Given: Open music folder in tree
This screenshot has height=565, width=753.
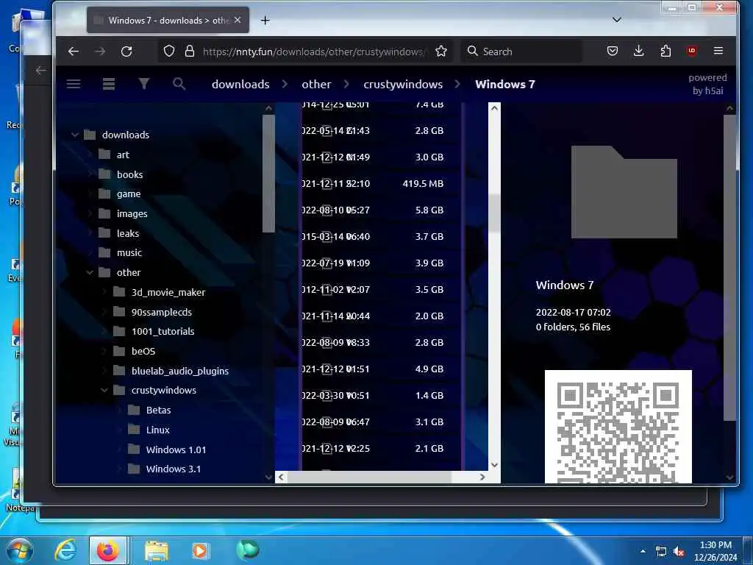Looking at the screenshot, I should 129,253.
